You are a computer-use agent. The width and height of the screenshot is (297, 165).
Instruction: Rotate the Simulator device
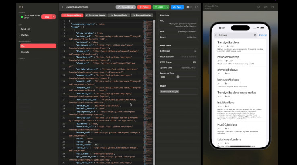coord(272,7)
